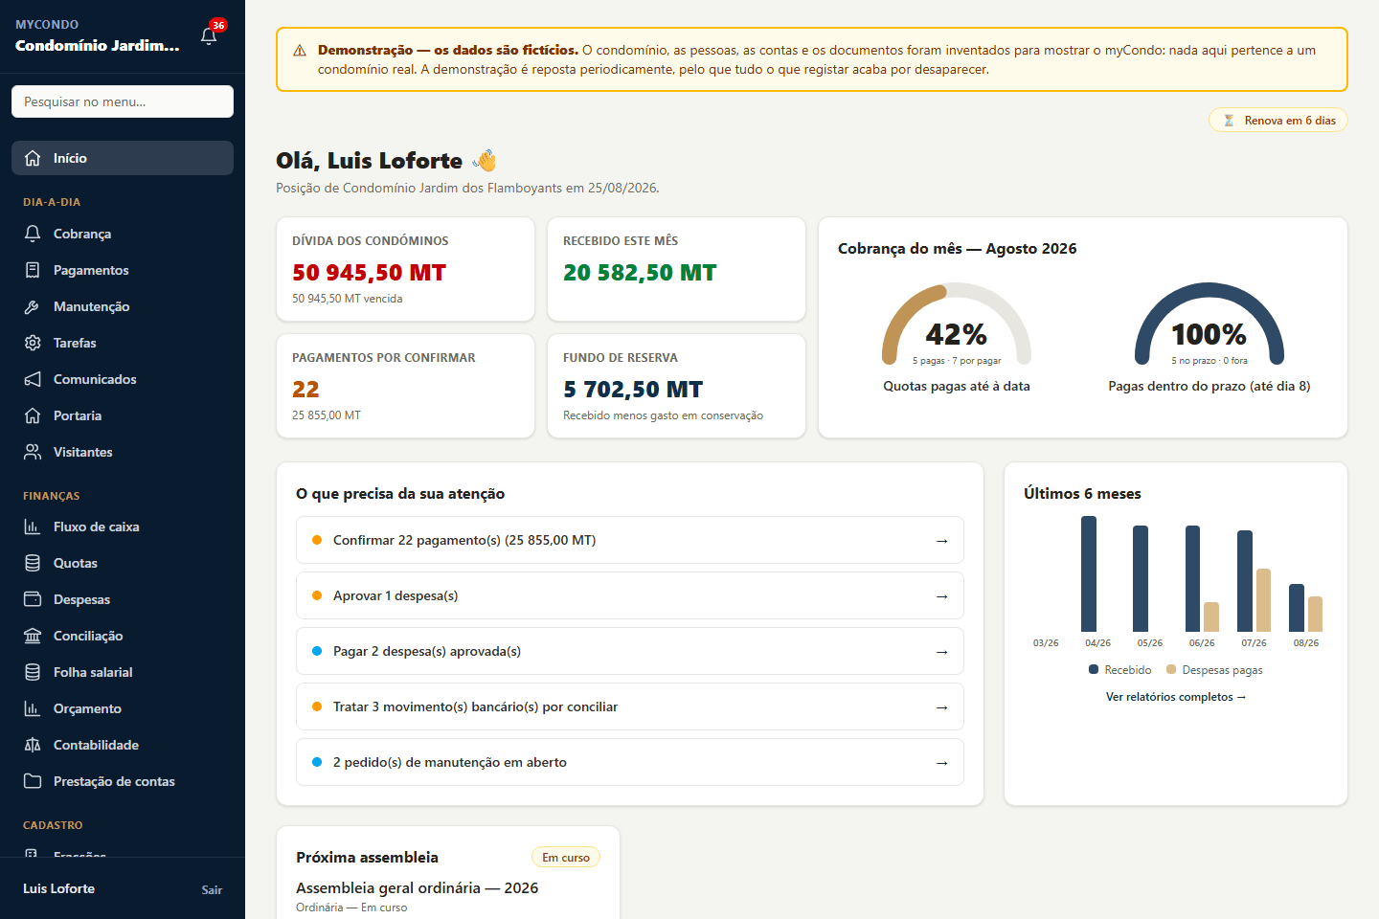Viewport: 1379px width, 919px height.
Task: Click the Orçamento chart icon
Action: pyautogui.click(x=33, y=708)
